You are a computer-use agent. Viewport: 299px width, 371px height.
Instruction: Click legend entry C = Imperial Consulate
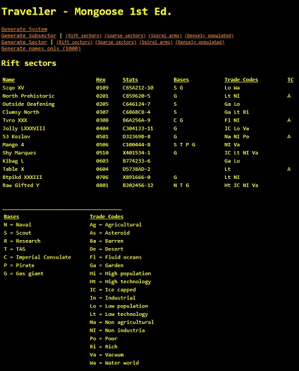pyautogui.click(x=37, y=257)
